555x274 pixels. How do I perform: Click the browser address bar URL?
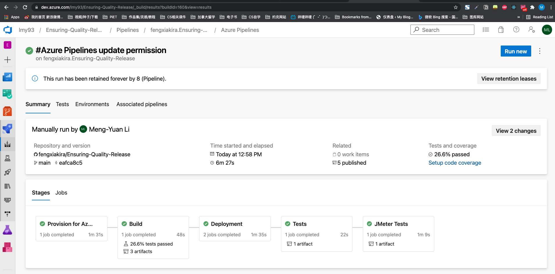coord(126,7)
